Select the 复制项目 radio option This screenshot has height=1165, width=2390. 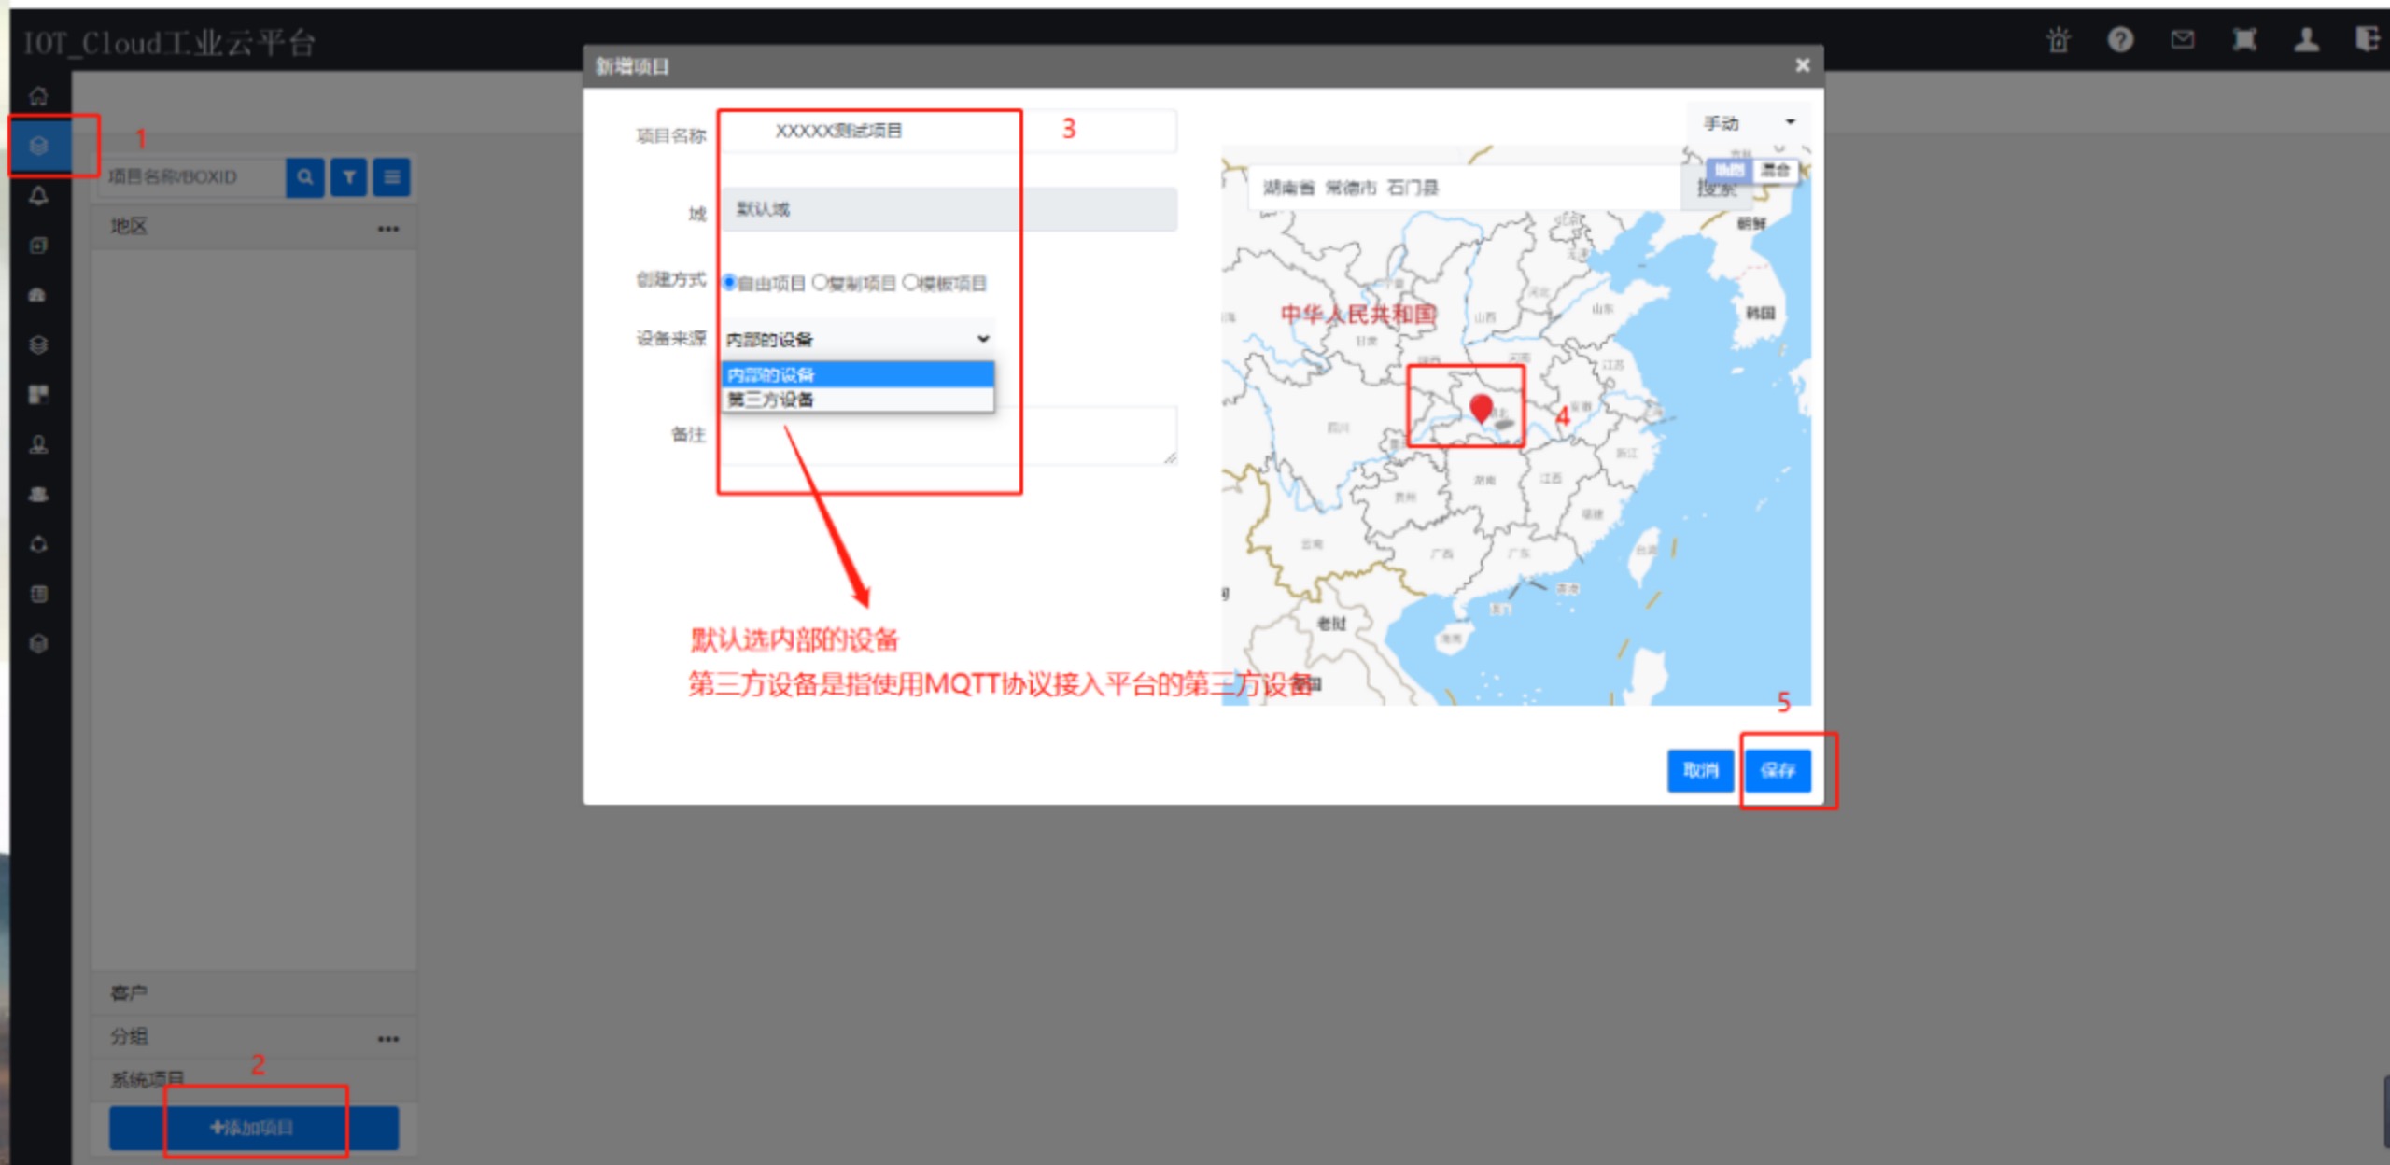click(820, 282)
